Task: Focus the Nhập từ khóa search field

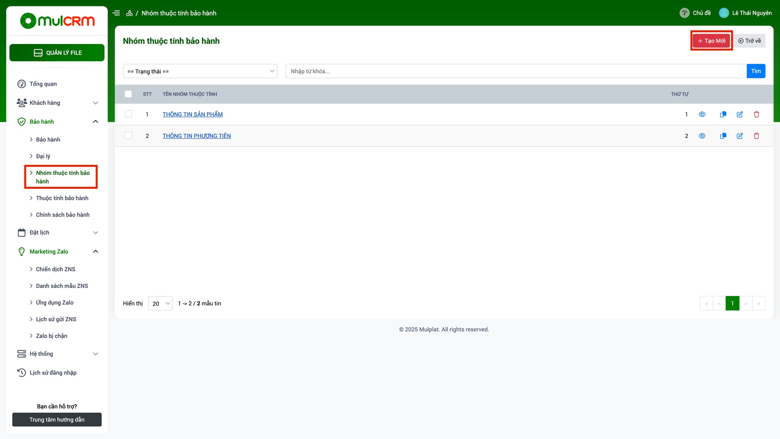Action: tap(516, 71)
